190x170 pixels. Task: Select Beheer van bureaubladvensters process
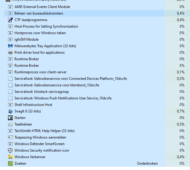tap(39, 13)
